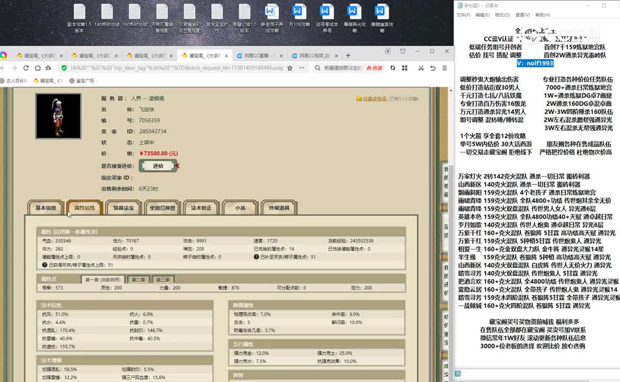Screen dimensions: 620x382
Task: Open desktop file 首发宝宝抗性
Action: pos(217,18)
